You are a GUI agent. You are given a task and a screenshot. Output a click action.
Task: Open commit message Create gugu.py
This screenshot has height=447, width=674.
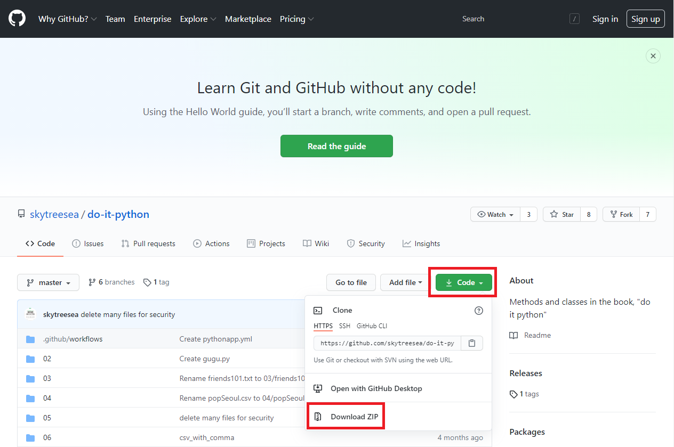pyautogui.click(x=205, y=359)
